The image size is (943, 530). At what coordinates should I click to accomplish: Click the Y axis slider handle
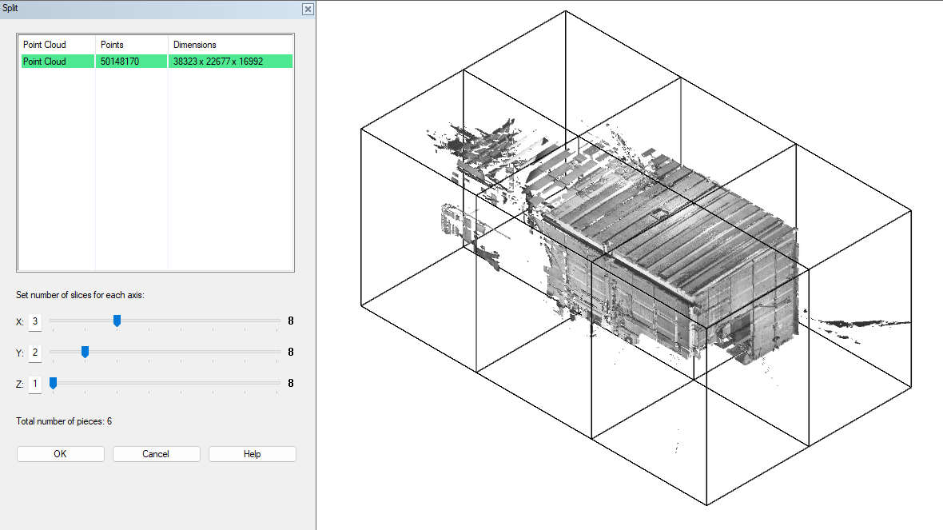(x=85, y=352)
